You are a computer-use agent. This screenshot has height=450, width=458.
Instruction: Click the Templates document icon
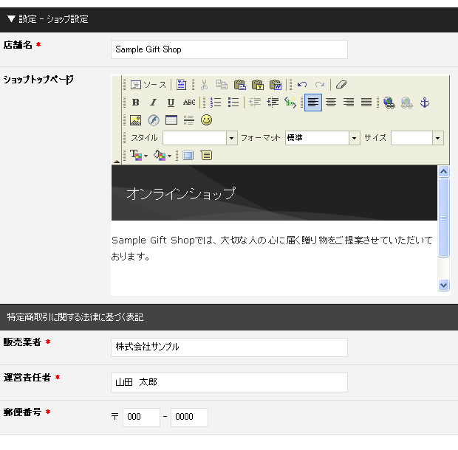point(181,85)
